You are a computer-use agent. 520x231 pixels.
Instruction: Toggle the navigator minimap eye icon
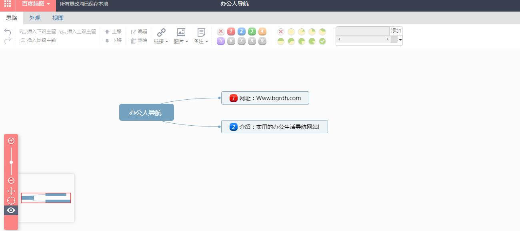[11, 210]
